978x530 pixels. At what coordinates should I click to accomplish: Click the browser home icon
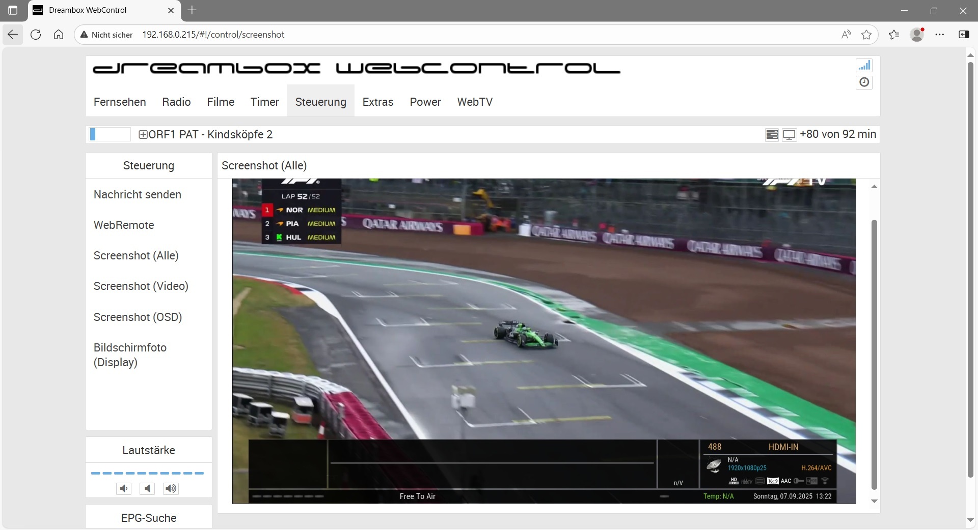tap(59, 35)
